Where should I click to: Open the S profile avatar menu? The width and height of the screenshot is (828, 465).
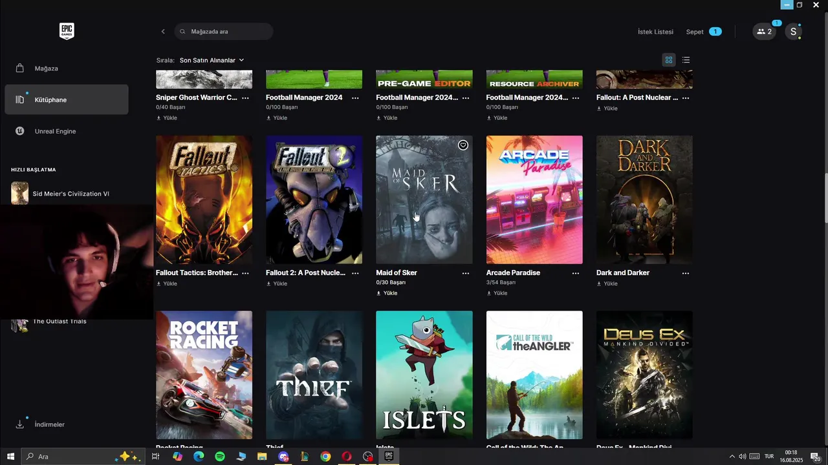[794, 32]
